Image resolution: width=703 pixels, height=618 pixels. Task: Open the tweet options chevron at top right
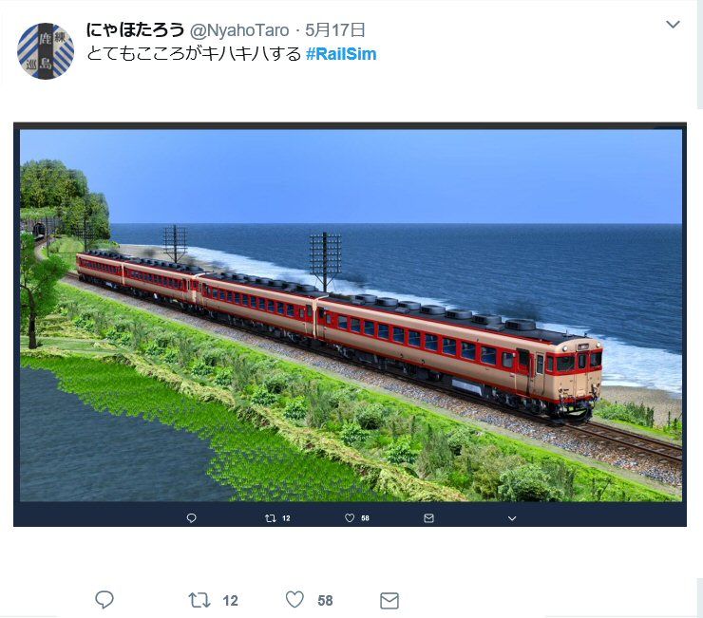point(673,24)
